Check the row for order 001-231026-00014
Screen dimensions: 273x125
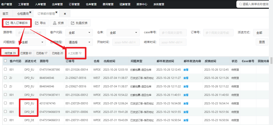(x=5, y=69)
